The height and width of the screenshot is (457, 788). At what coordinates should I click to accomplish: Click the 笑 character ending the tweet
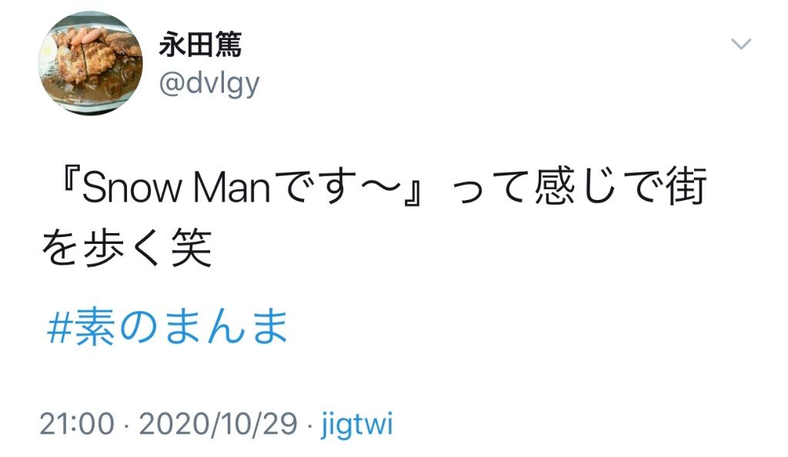[x=192, y=249]
